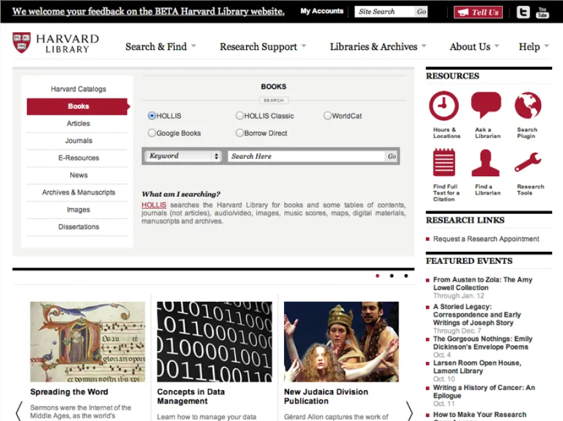
Task: Open Larsen Room Open House event link
Action: (477, 367)
